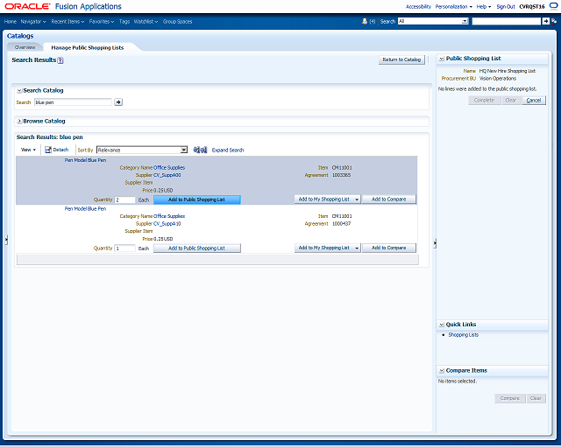Open the Favorites menu
Image resolution: width=561 pixels, height=448 pixels.
(x=102, y=21)
